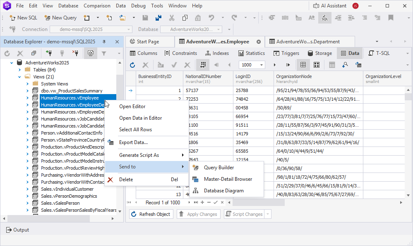Open the Debug menu
Image resolution: width=413 pixels, height=246 pixels.
coord(138,6)
